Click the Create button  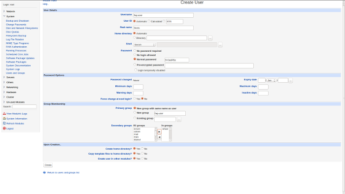pos(48,165)
